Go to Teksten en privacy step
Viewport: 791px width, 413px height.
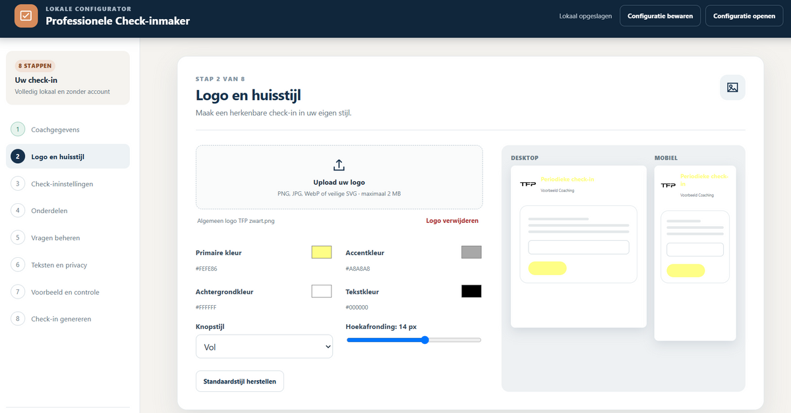(68, 265)
